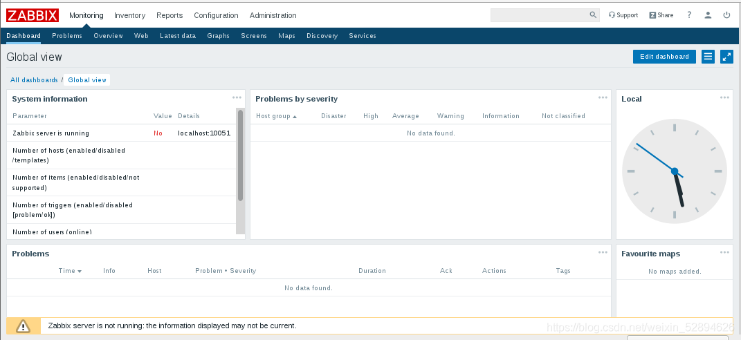
Task: Open Problems widget menu dots
Action: pos(603,253)
